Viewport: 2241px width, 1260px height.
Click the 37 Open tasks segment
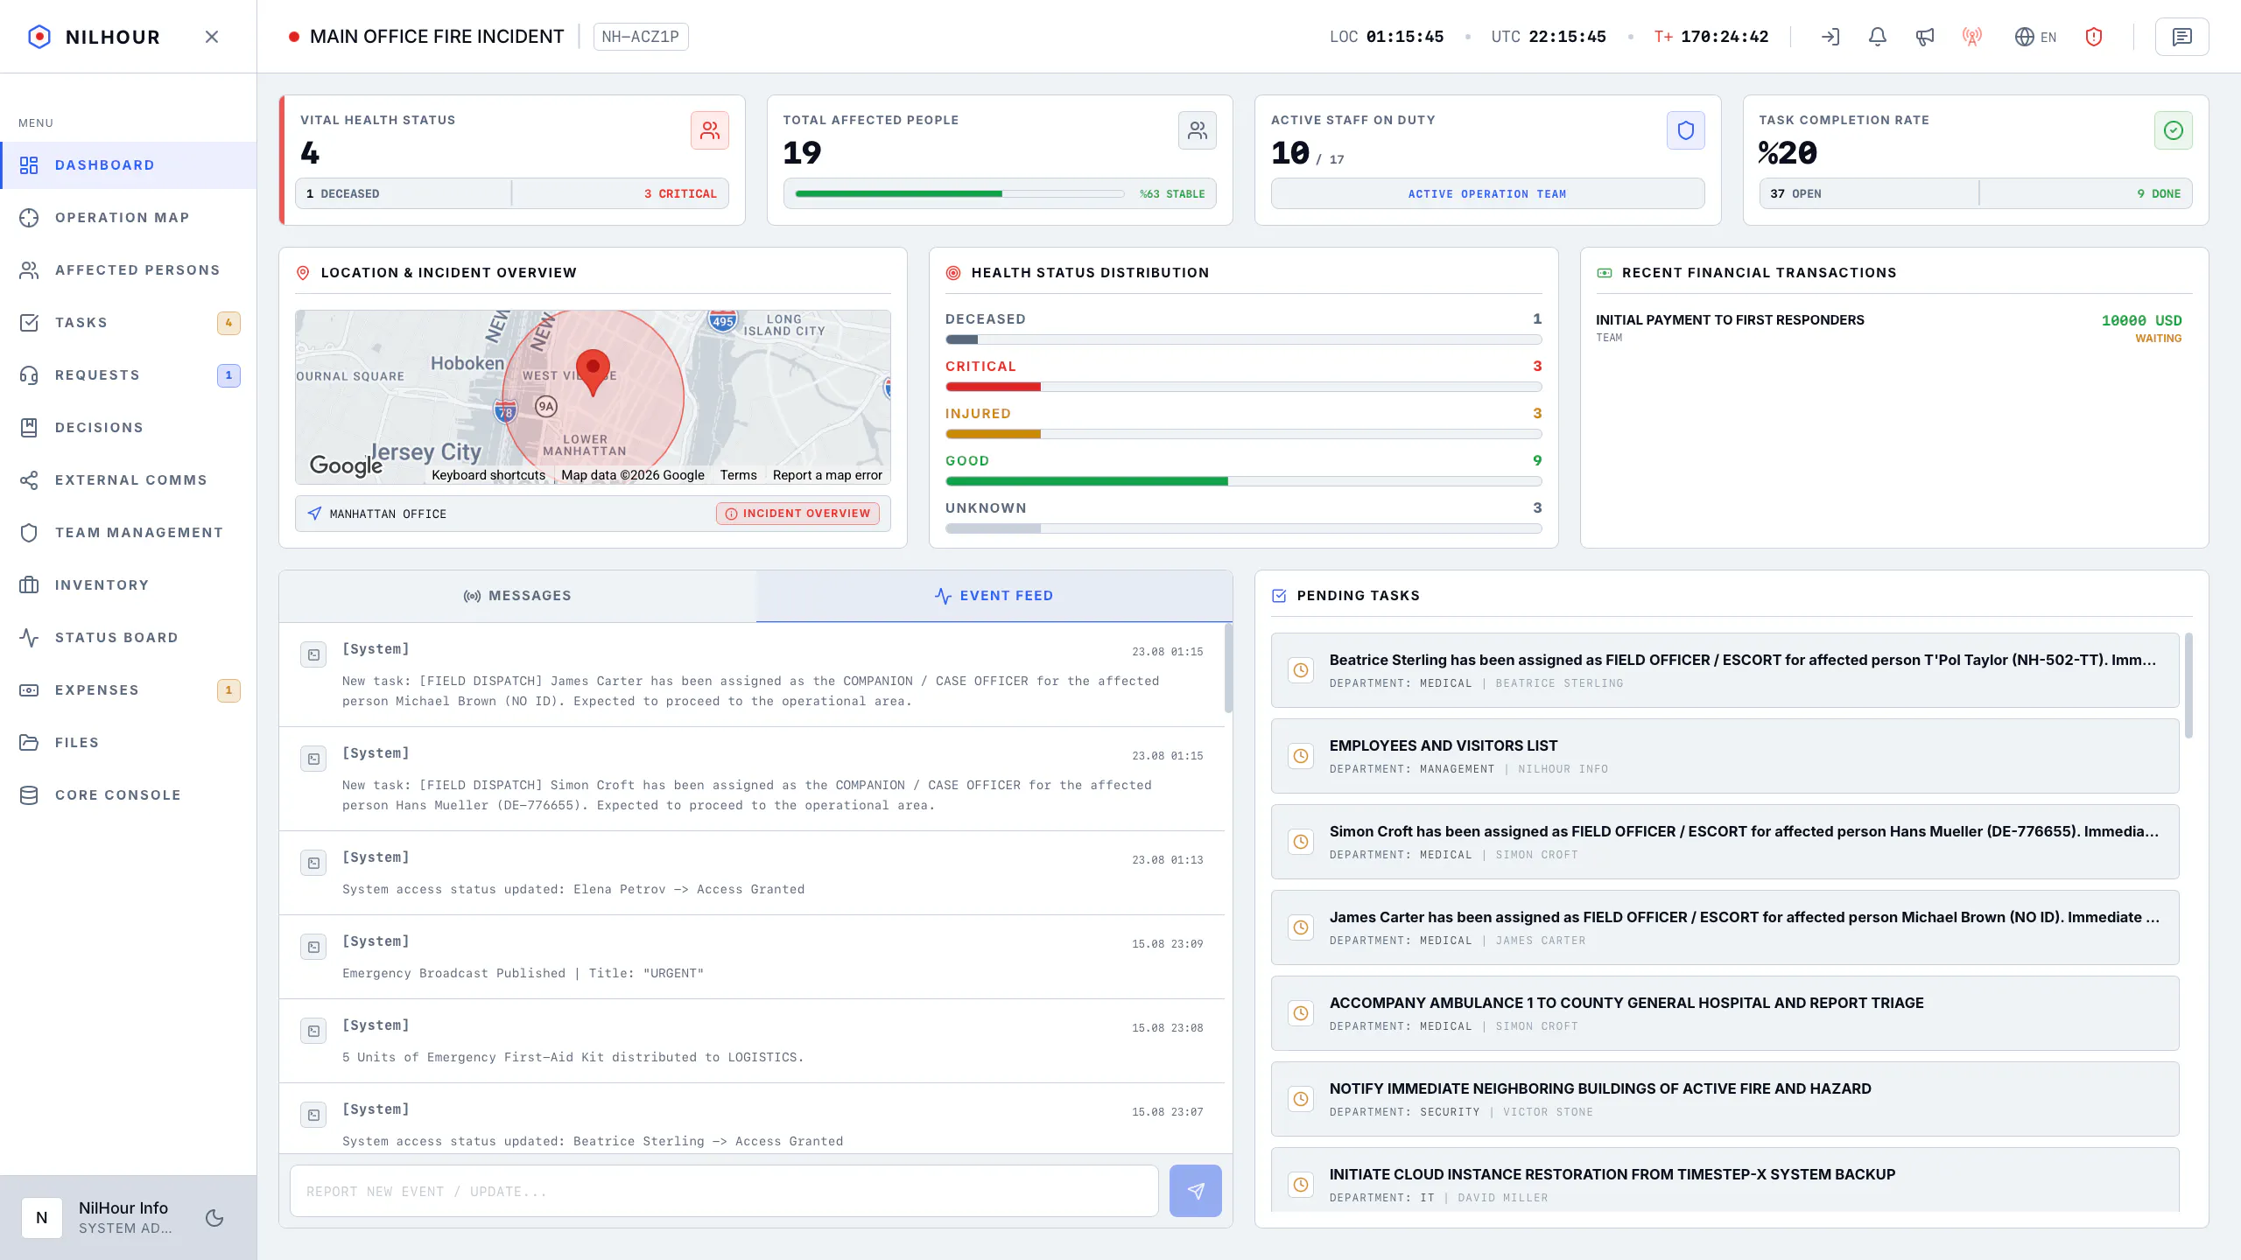point(1869,193)
